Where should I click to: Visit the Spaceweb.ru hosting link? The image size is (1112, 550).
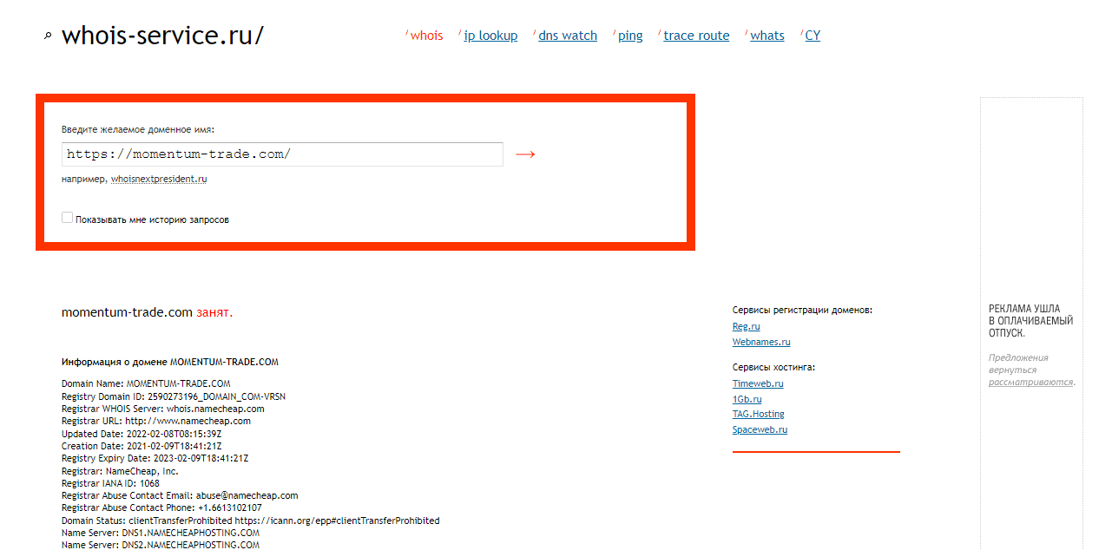click(760, 430)
